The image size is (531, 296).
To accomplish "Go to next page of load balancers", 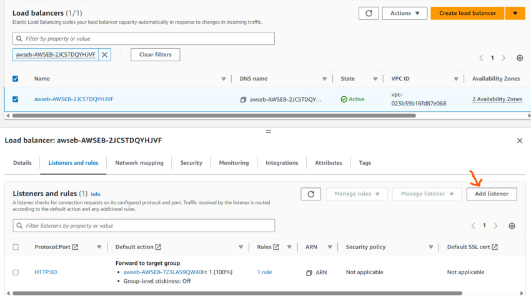I will pyautogui.click(x=504, y=58).
